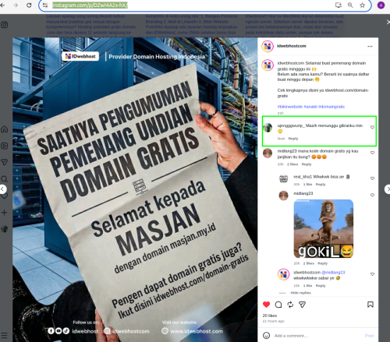Click the comment bubble icon
The height and width of the screenshot is (342, 390).
pyautogui.click(x=278, y=305)
